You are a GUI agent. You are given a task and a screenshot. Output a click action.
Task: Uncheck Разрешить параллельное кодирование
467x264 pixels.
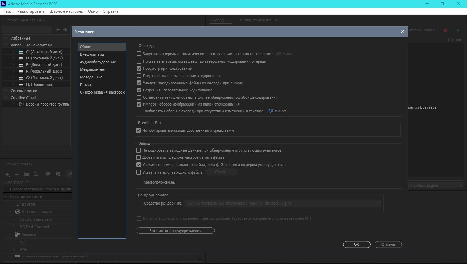[139, 90]
